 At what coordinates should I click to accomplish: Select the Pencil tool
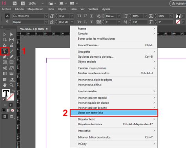pos(11,57)
